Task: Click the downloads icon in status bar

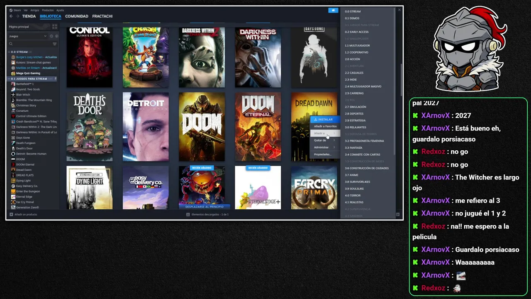Action: [188, 214]
